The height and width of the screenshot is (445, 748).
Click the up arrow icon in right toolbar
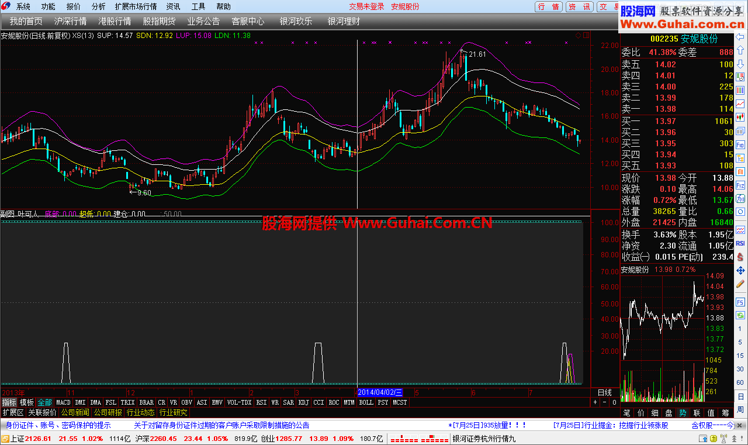point(740,50)
